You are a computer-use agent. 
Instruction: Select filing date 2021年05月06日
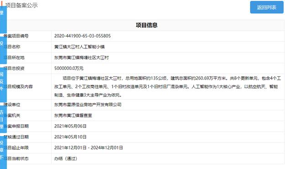pyautogui.click(x=70, y=126)
